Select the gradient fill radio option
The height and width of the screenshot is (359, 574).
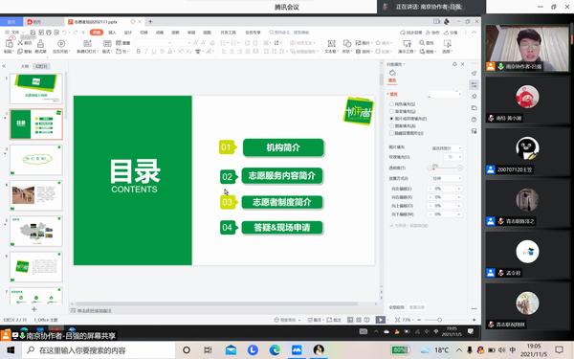coord(391,111)
